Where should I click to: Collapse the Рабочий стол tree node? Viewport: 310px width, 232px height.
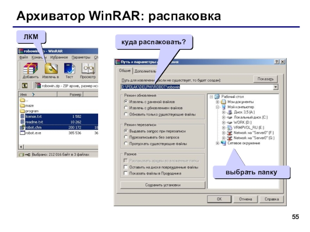click(211, 97)
